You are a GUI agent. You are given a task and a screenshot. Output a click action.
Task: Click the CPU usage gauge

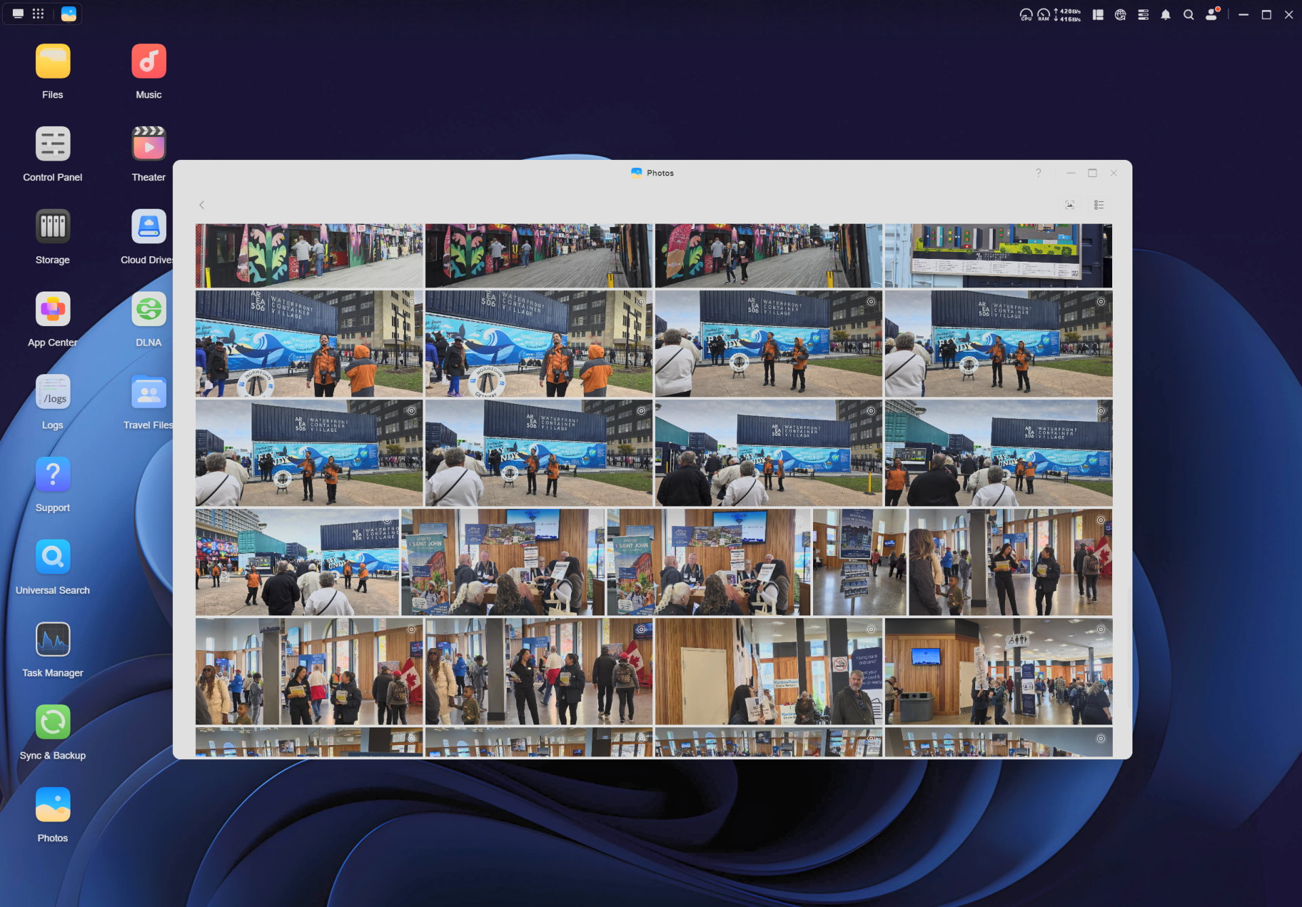pyautogui.click(x=1026, y=14)
